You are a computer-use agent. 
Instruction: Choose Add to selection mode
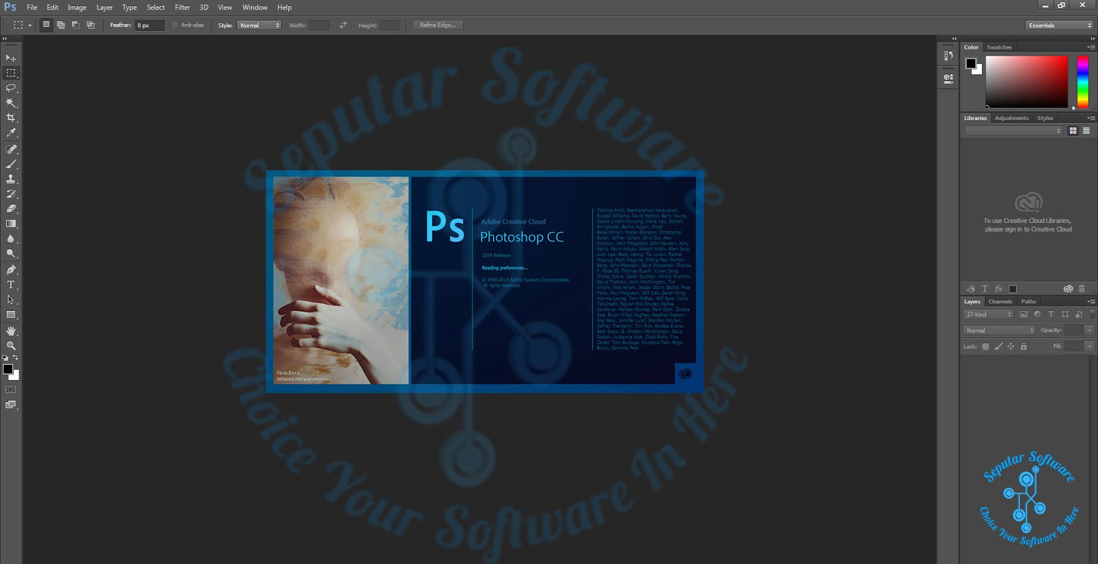pos(61,25)
